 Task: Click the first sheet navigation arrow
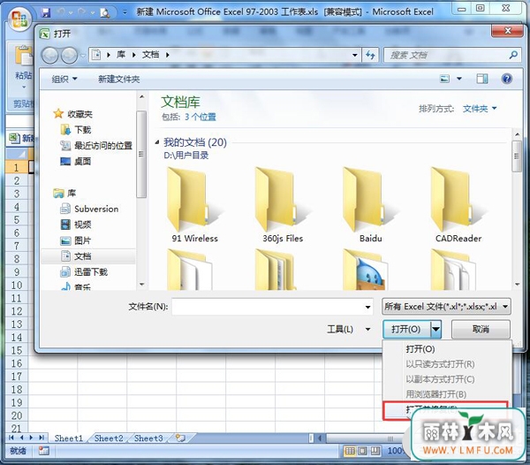click(x=11, y=438)
